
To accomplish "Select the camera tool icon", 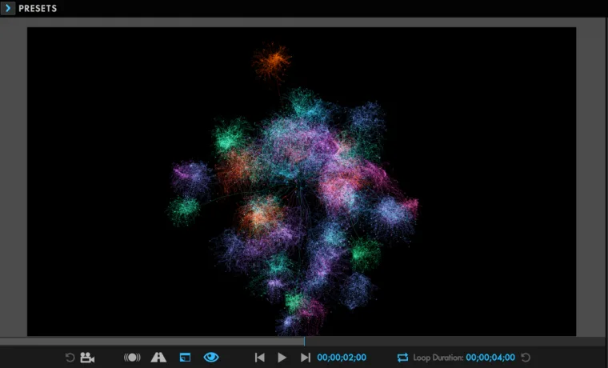I will point(87,357).
